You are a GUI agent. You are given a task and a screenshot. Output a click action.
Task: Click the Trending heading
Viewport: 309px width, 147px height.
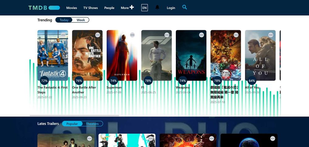click(45, 20)
